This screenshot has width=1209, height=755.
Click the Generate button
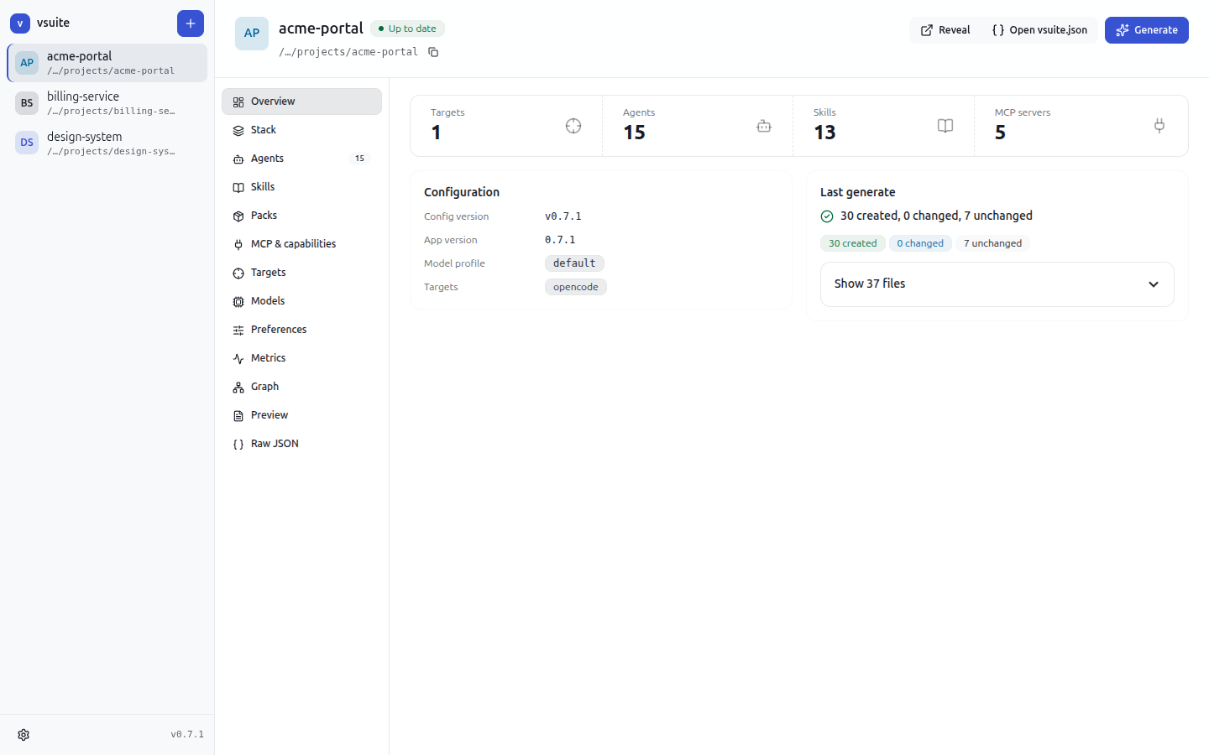[1147, 30]
